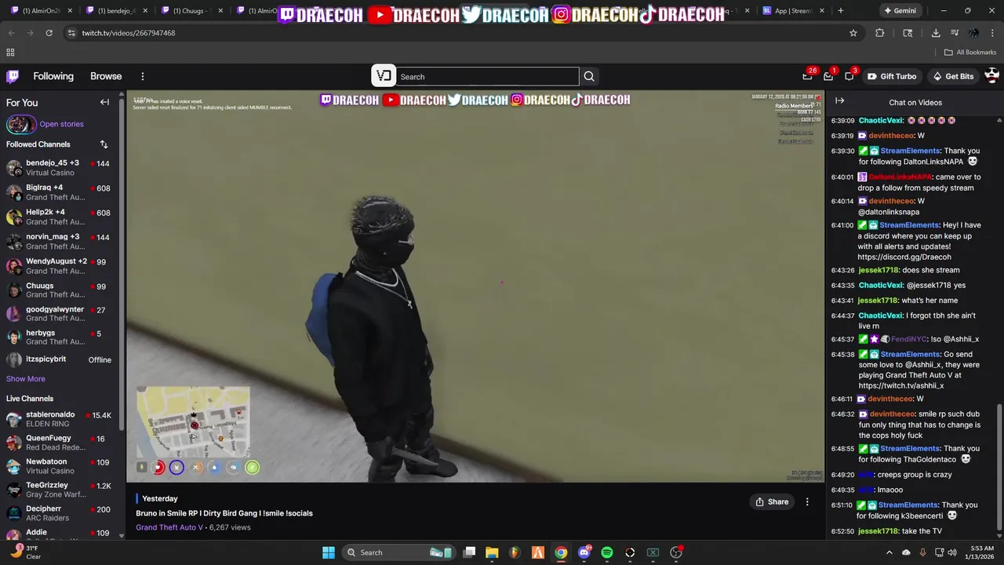
Task: Open the Prime loot crown icon
Action: coord(807,76)
